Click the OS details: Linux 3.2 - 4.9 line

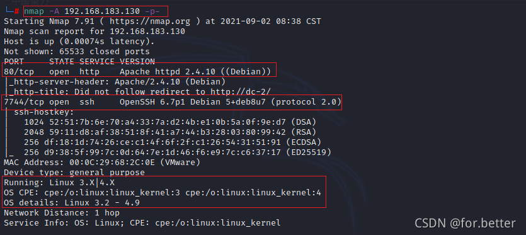pos(72,203)
